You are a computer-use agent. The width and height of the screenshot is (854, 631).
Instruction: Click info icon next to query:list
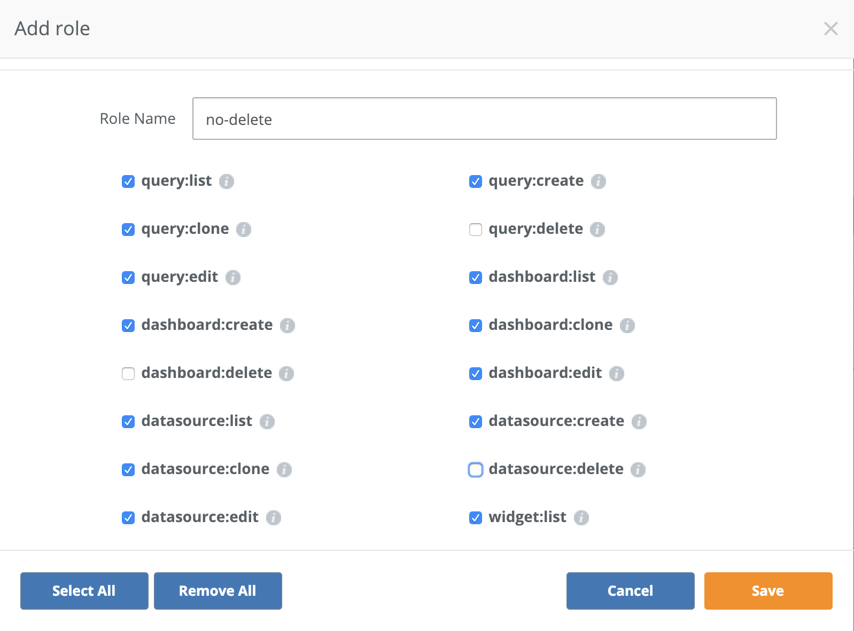pos(227,182)
